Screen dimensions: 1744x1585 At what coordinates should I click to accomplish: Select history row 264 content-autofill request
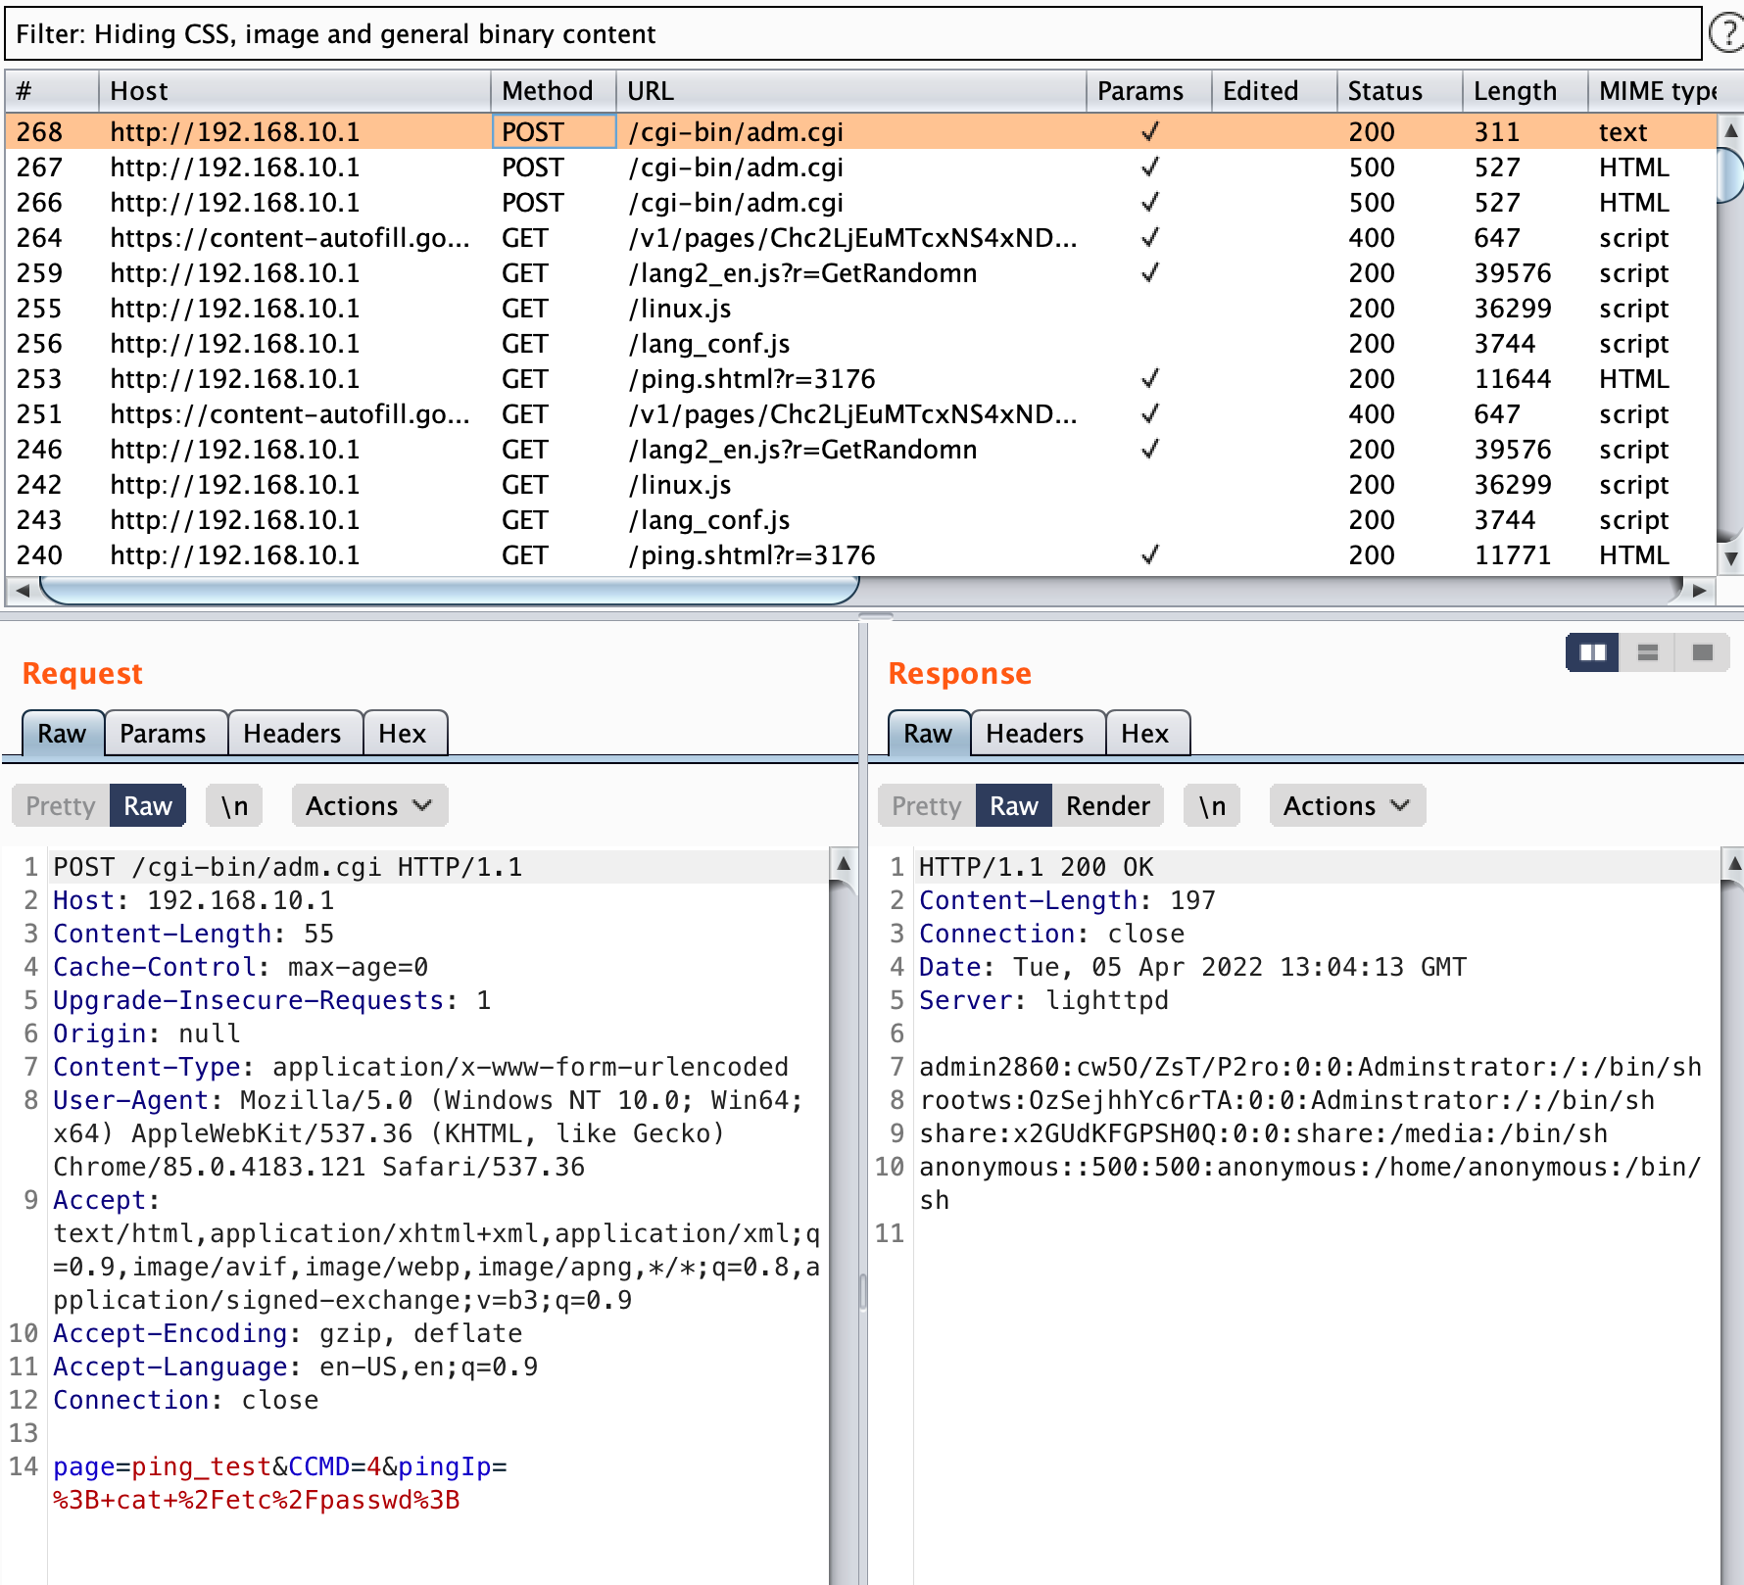pos(860,238)
